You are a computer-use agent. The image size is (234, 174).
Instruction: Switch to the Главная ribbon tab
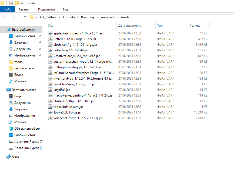pyautogui.click(x=25, y=9)
